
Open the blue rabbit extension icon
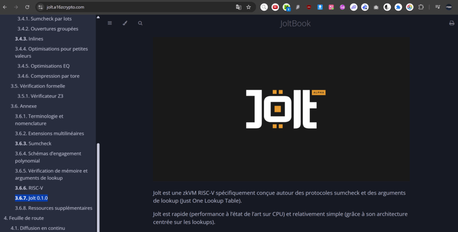coord(365,7)
